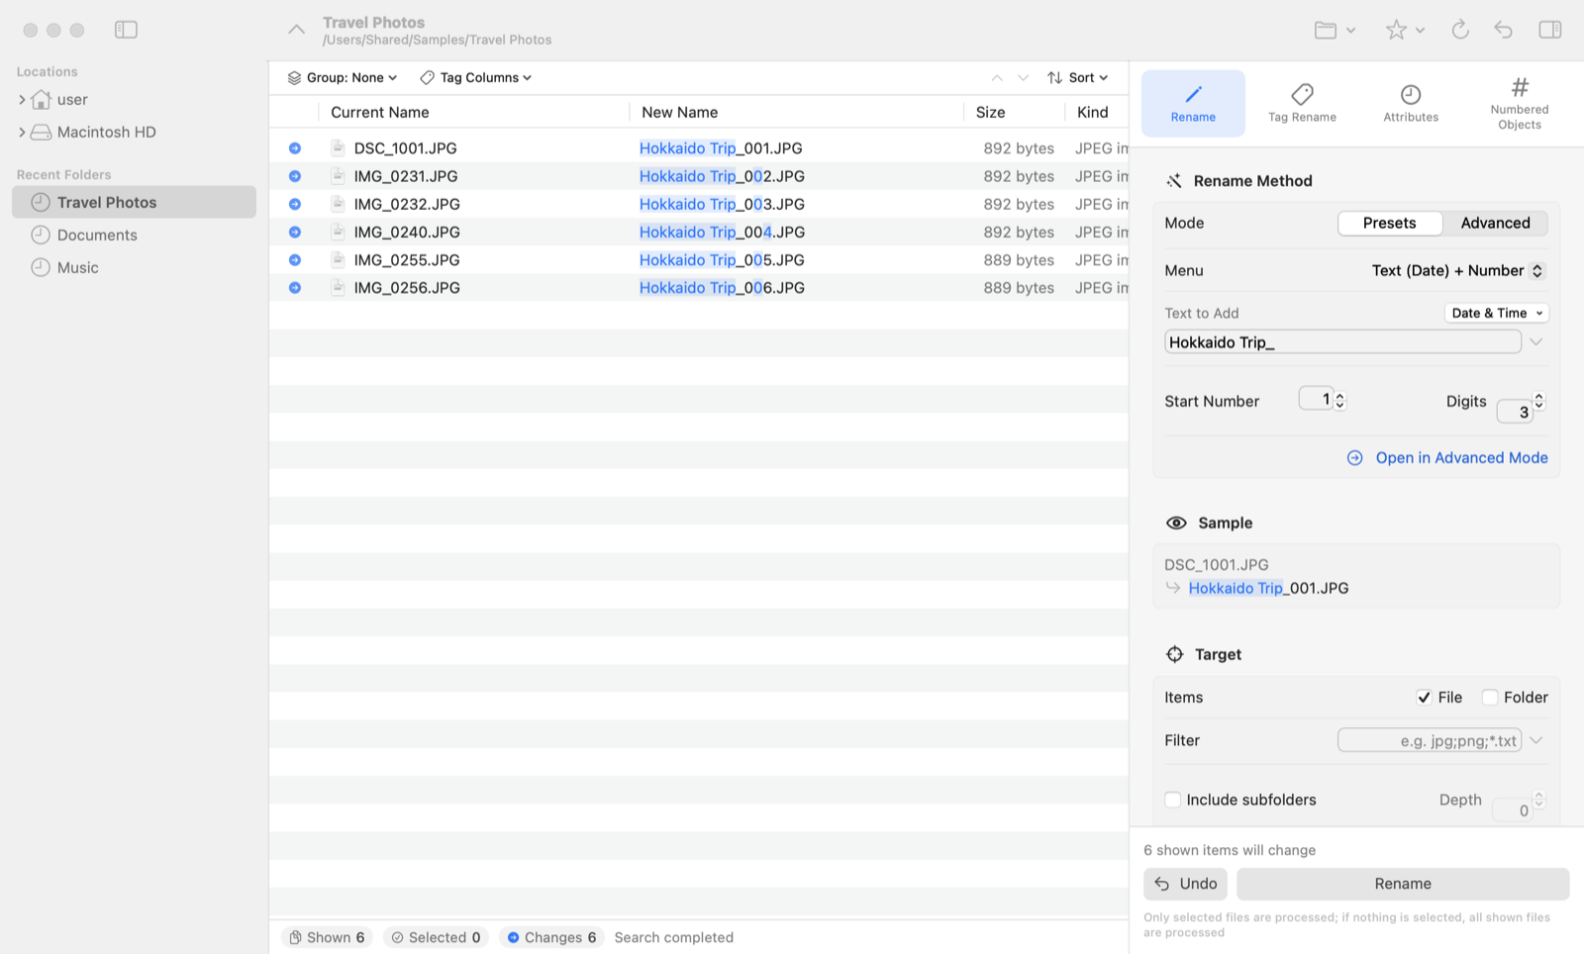Viewport: 1584px width, 954px height.
Task: Click the Target crosshair icon
Action: click(1174, 654)
